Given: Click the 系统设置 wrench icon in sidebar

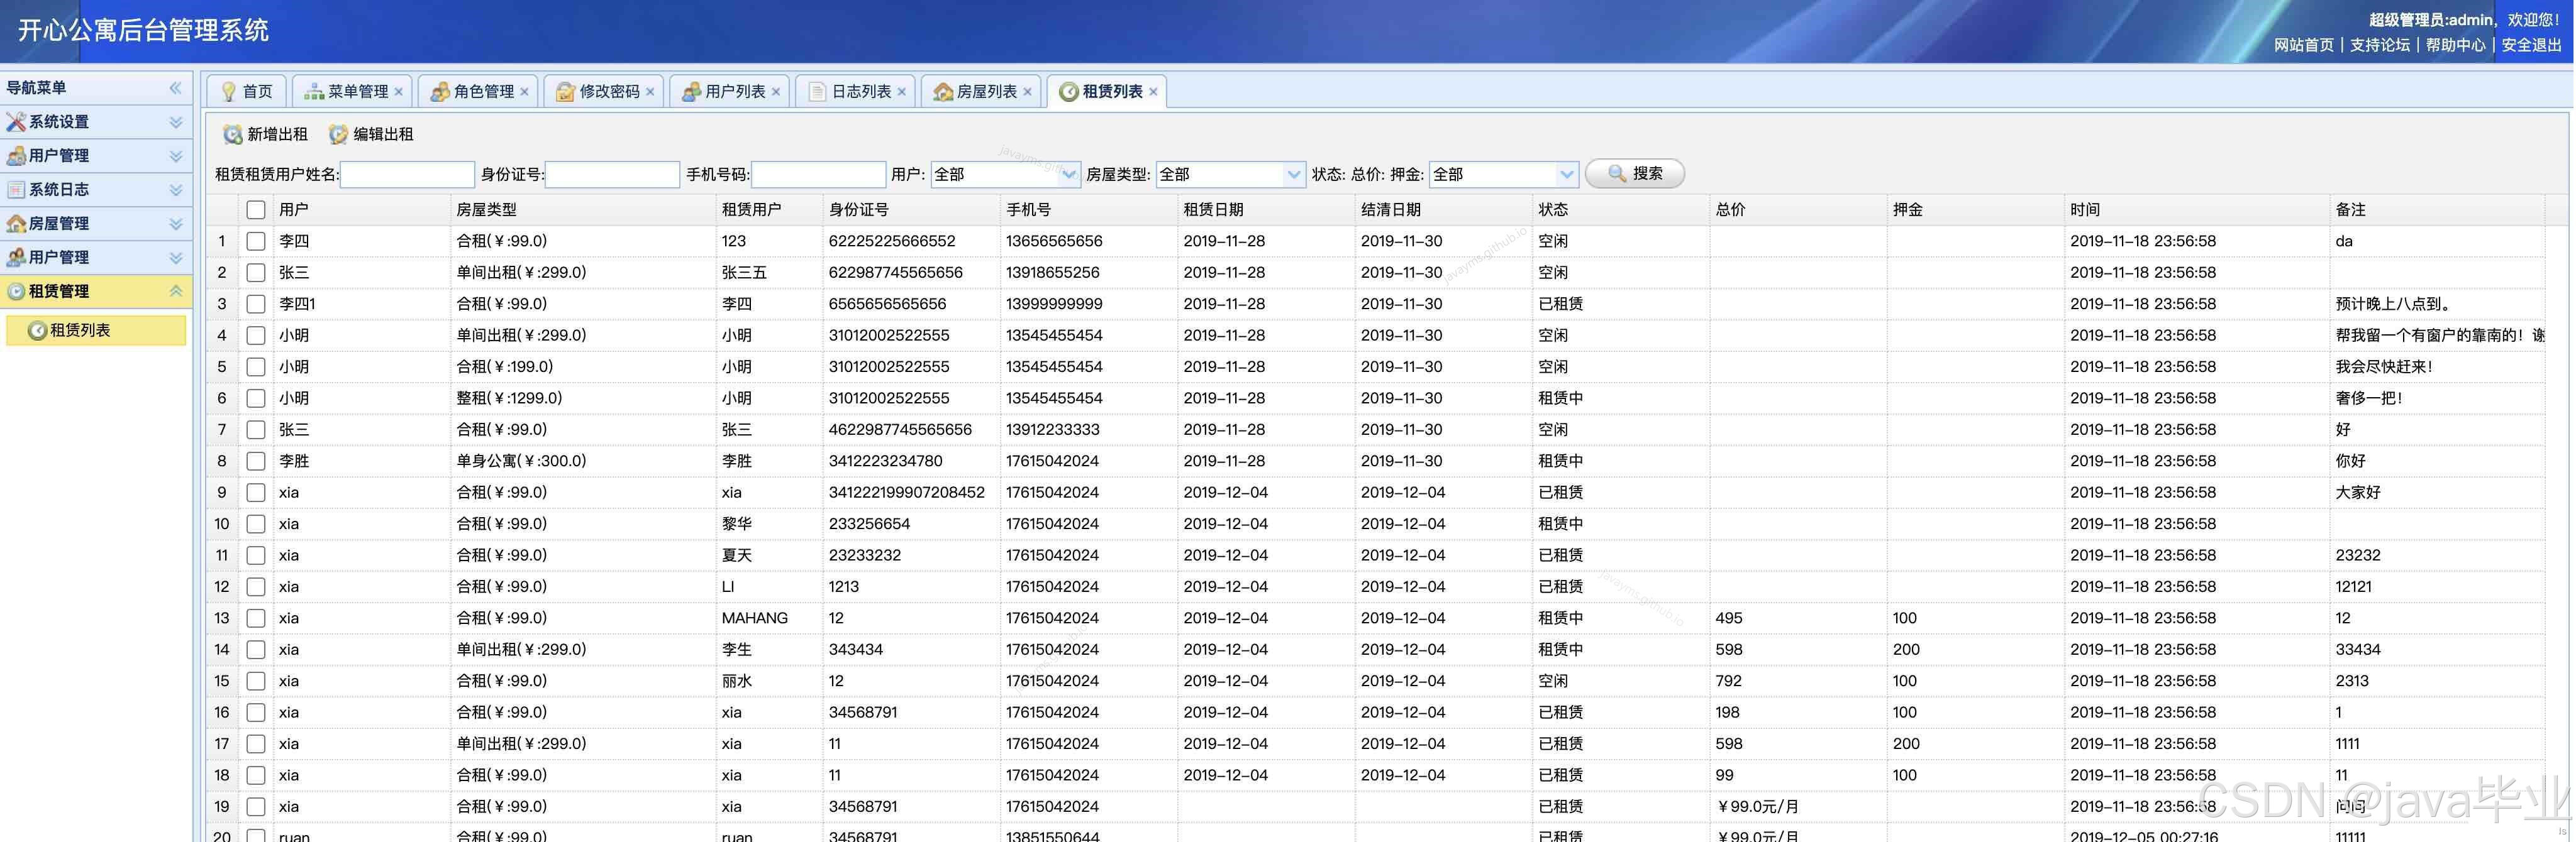Looking at the screenshot, I should click(x=16, y=122).
